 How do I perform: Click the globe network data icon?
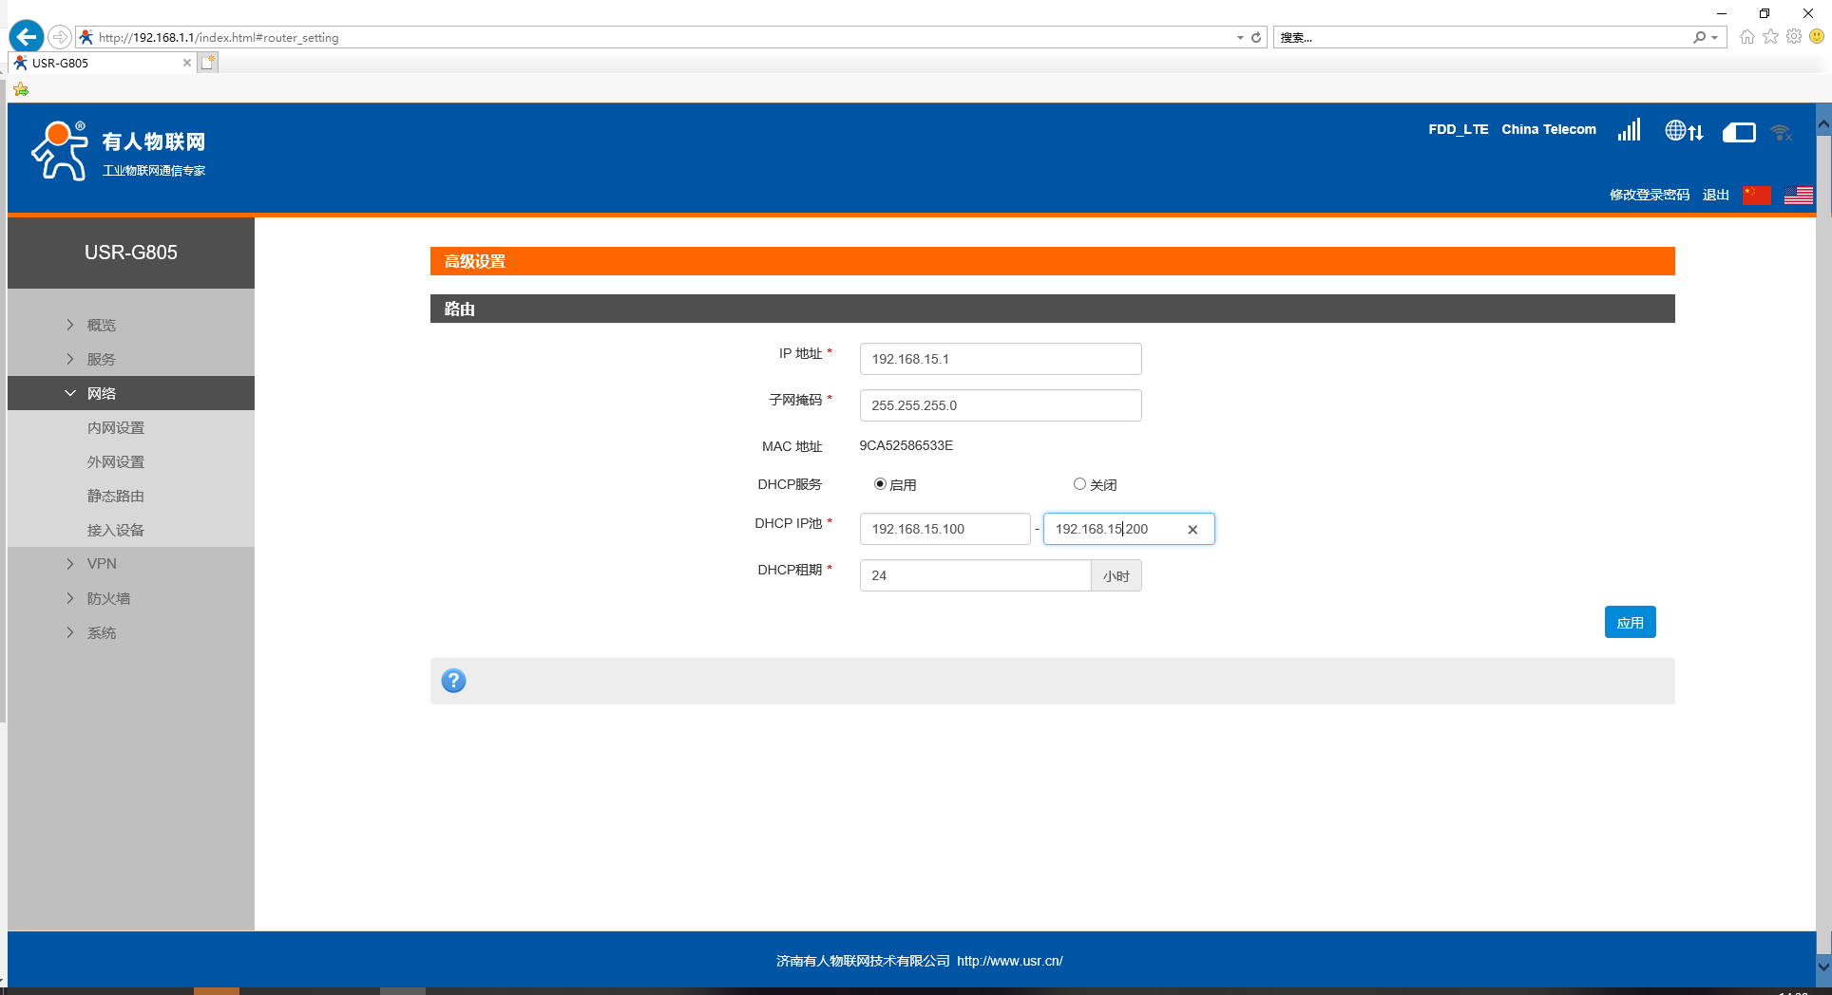point(1683,131)
